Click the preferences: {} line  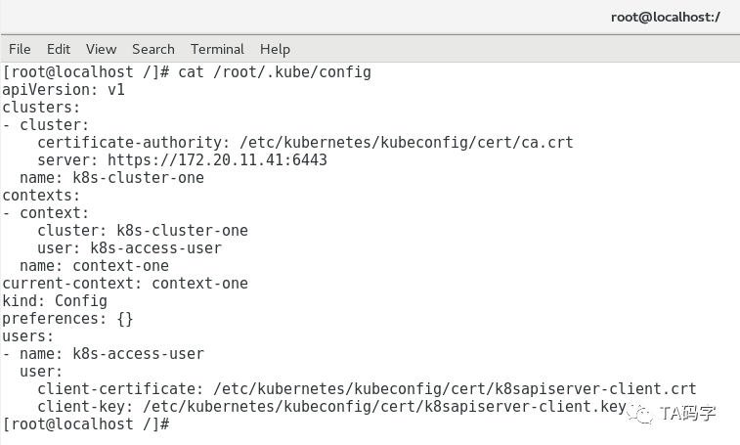pyautogui.click(x=68, y=319)
